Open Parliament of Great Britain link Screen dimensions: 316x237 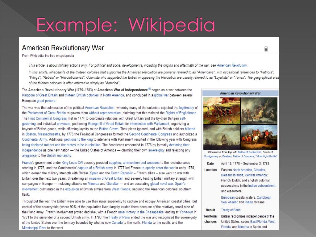[47, 113]
